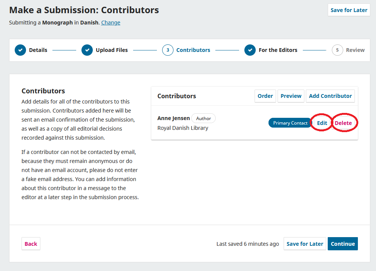Open the Review step
Viewport: 376px width, 271px height.
(355, 50)
